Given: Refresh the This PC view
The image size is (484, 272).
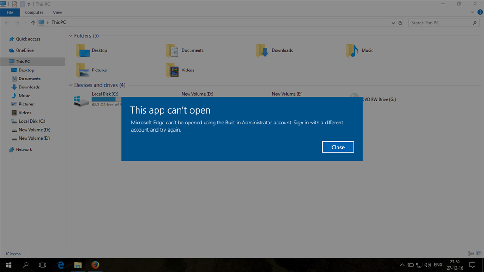Looking at the screenshot, I should click(x=400, y=23).
